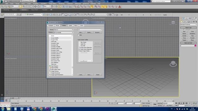This screenshot has height=111, width=198.
Task: Toggle Auto Key mode
Action: [160, 103]
